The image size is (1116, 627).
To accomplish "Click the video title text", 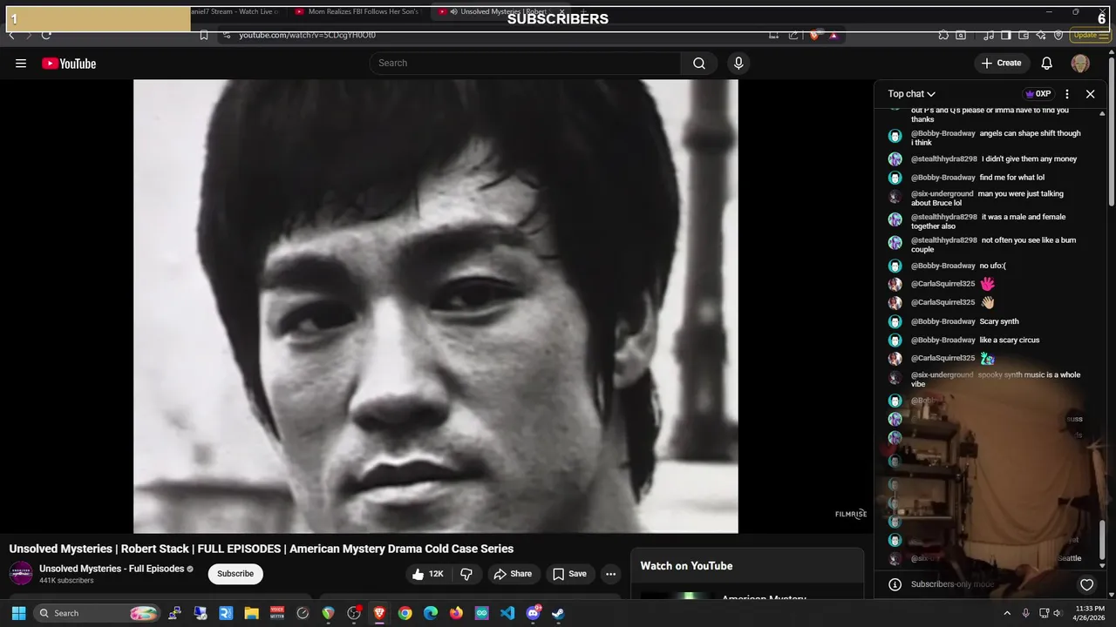I will (262, 549).
